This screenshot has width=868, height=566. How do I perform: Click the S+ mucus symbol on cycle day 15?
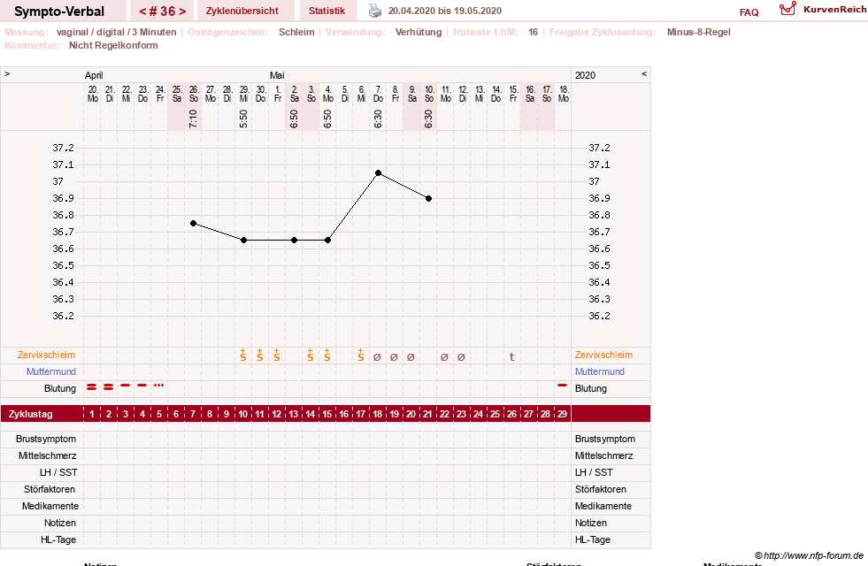(x=327, y=356)
